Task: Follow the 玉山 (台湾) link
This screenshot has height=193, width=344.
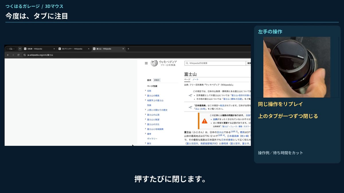Action: [x=201, y=109]
